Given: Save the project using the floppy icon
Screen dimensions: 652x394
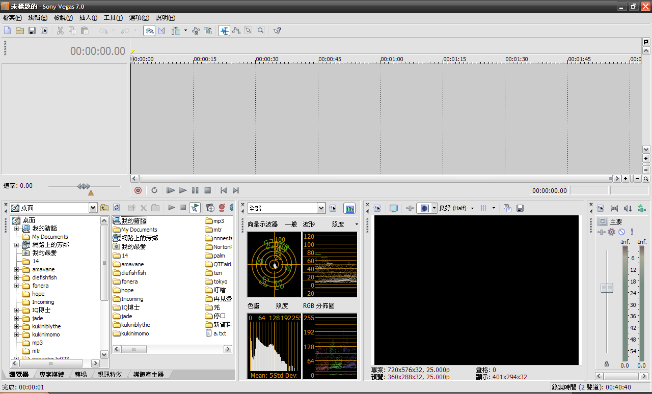Looking at the screenshot, I should pos(32,31).
